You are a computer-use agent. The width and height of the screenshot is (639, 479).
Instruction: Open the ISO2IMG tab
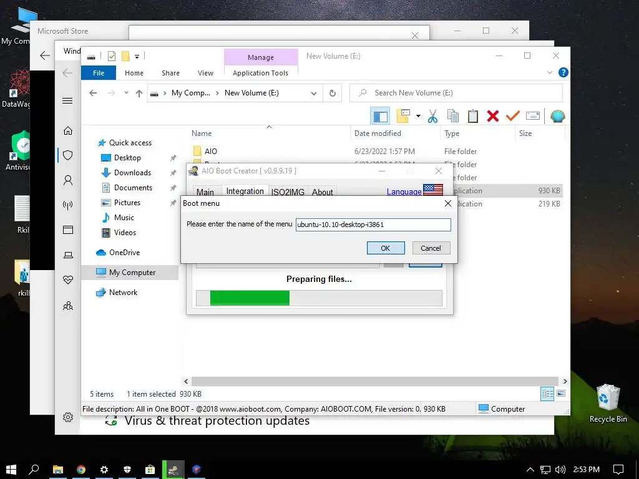(288, 192)
